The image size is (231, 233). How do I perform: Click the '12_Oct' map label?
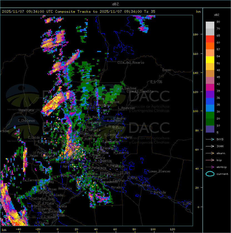click(x=125, y=173)
